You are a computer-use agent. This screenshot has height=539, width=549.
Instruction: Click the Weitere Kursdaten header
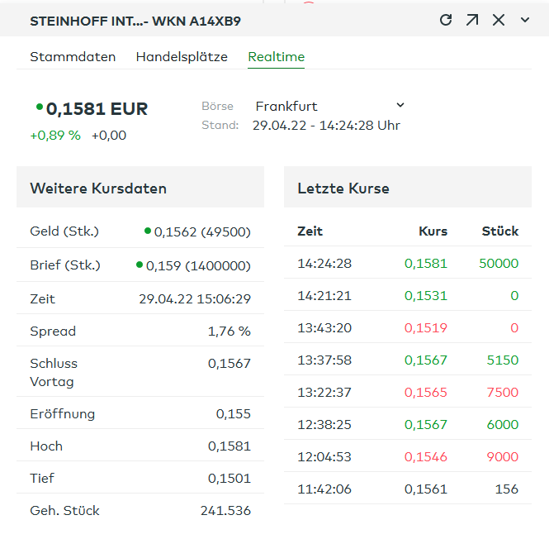click(140, 187)
